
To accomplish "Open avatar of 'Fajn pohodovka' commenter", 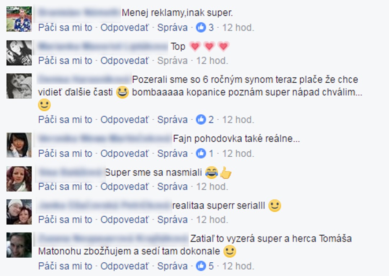I will tap(19, 145).
